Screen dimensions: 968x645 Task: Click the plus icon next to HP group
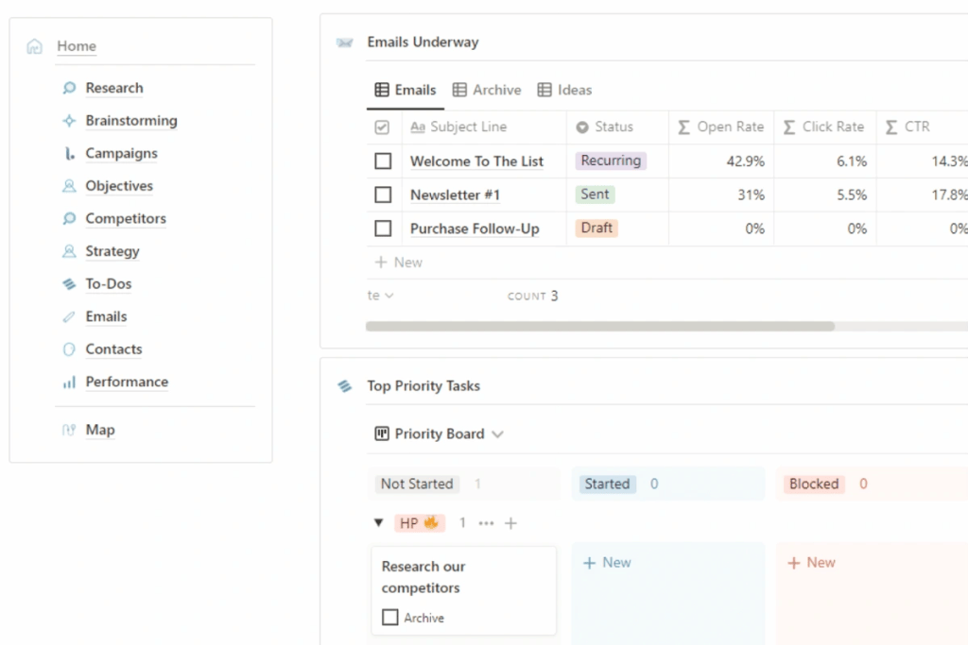[510, 523]
